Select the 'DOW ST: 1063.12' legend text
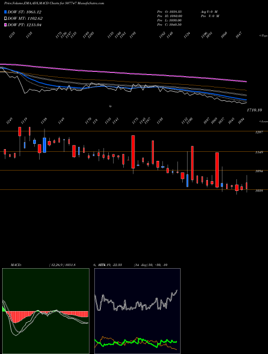268x354 pixels. [x=24, y=12]
